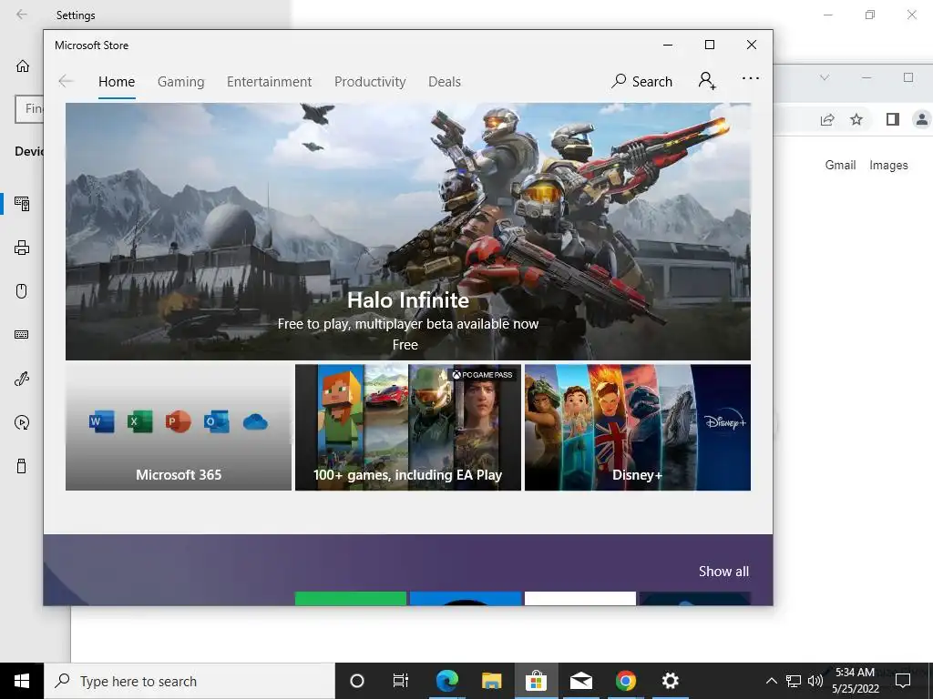The image size is (933, 699).
Task: Select the Productivity tab
Action: pyautogui.click(x=370, y=81)
